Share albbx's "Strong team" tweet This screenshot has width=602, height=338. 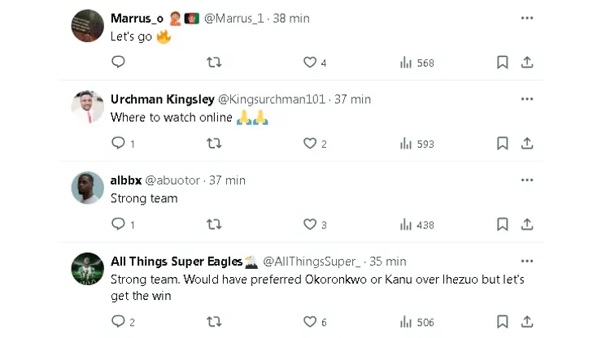526,225
